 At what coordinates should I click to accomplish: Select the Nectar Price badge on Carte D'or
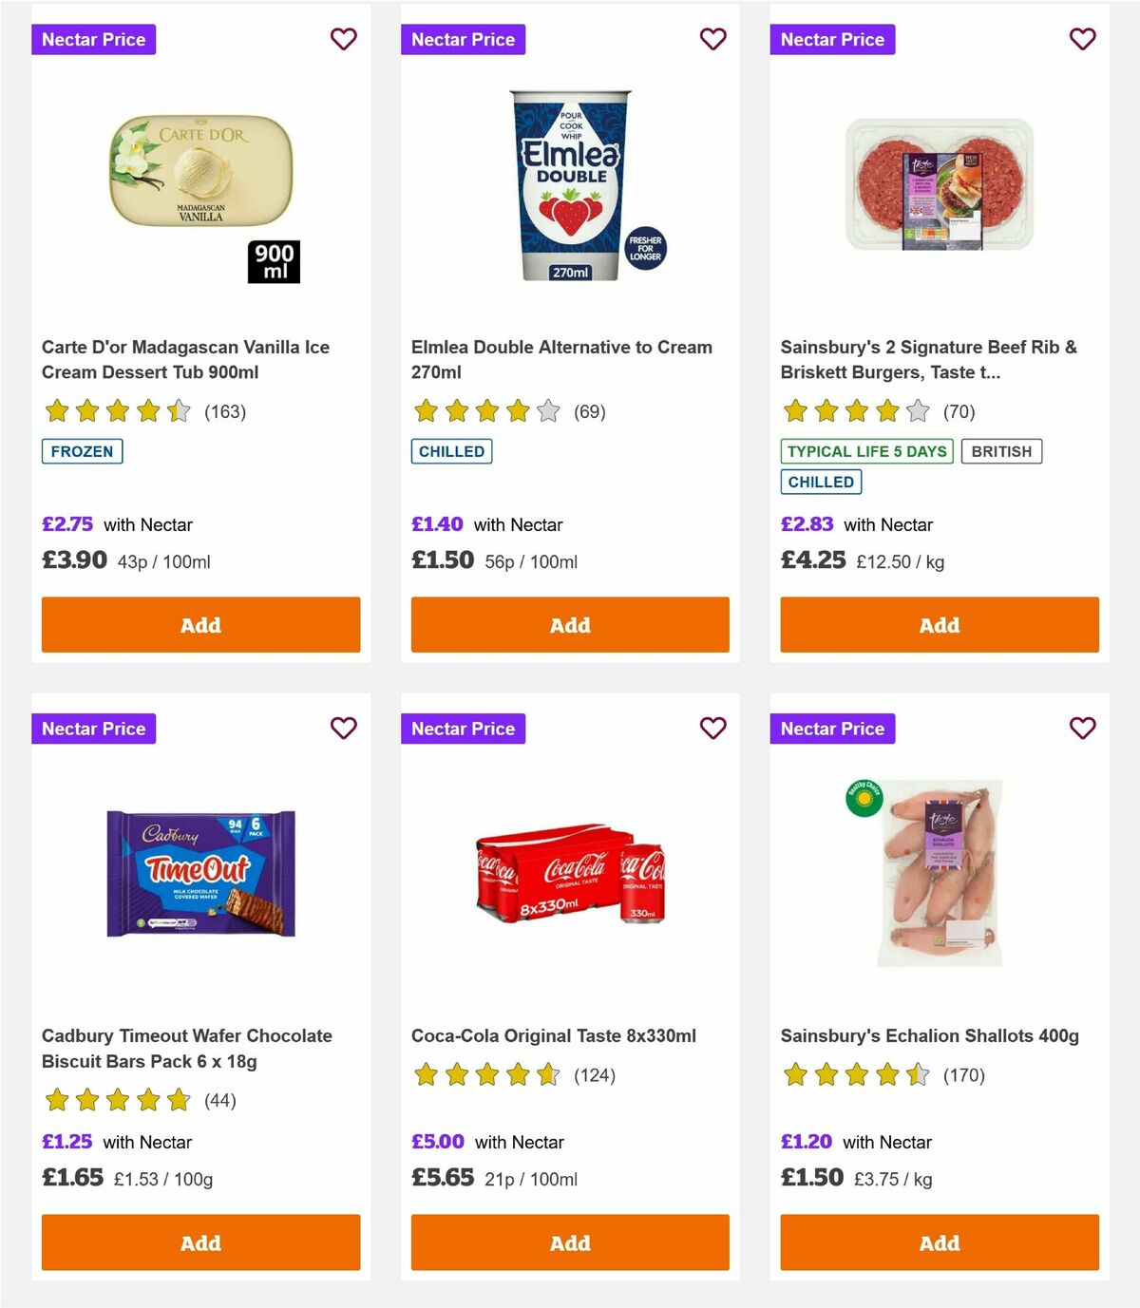point(94,39)
